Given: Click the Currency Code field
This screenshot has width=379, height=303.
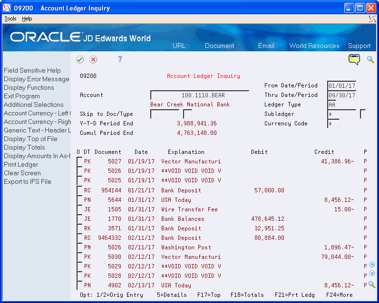Looking at the screenshot, I should click(333, 123).
